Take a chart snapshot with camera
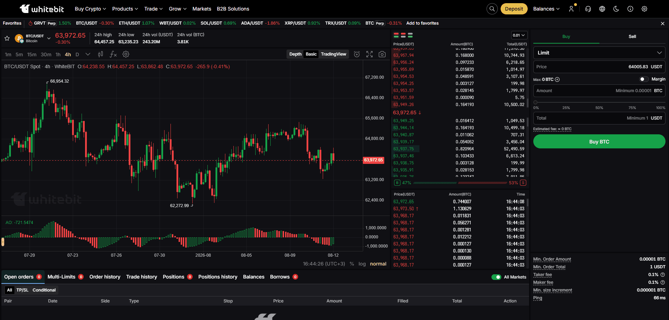 [382, 54]
